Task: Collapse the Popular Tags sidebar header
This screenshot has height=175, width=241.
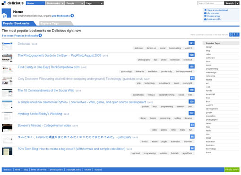Action: (x=221, y=43)
